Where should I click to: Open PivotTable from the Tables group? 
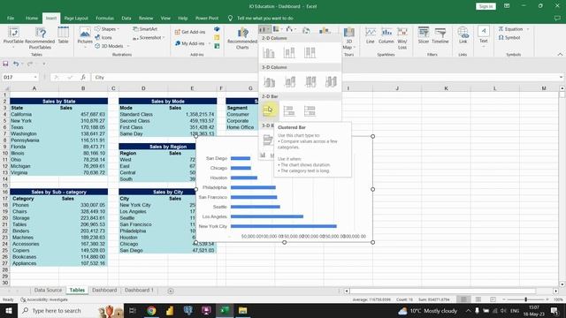[x=13, y=37]
